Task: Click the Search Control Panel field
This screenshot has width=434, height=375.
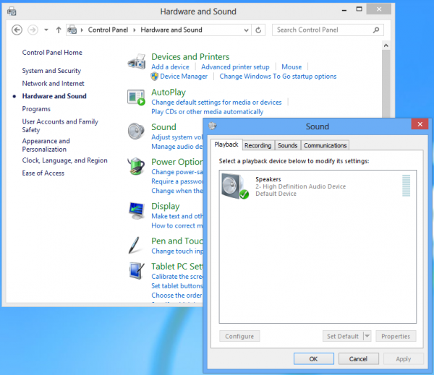Action: pos(324,30)
